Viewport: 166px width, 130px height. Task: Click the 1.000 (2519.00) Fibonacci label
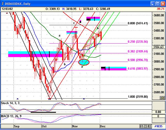[138, 97]
